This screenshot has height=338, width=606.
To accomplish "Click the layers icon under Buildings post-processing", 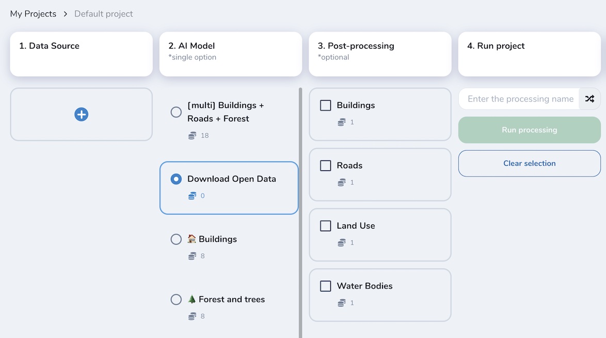I will 342,122.
